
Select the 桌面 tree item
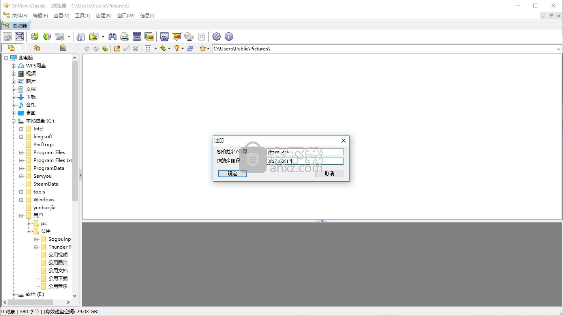31,113
